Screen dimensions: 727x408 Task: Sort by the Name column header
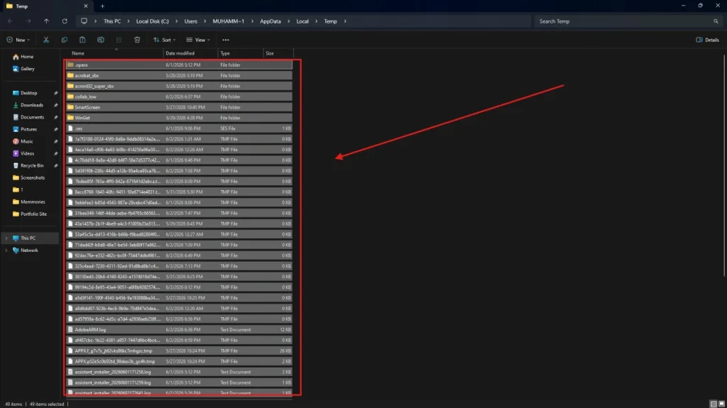(x=116, y=53)
